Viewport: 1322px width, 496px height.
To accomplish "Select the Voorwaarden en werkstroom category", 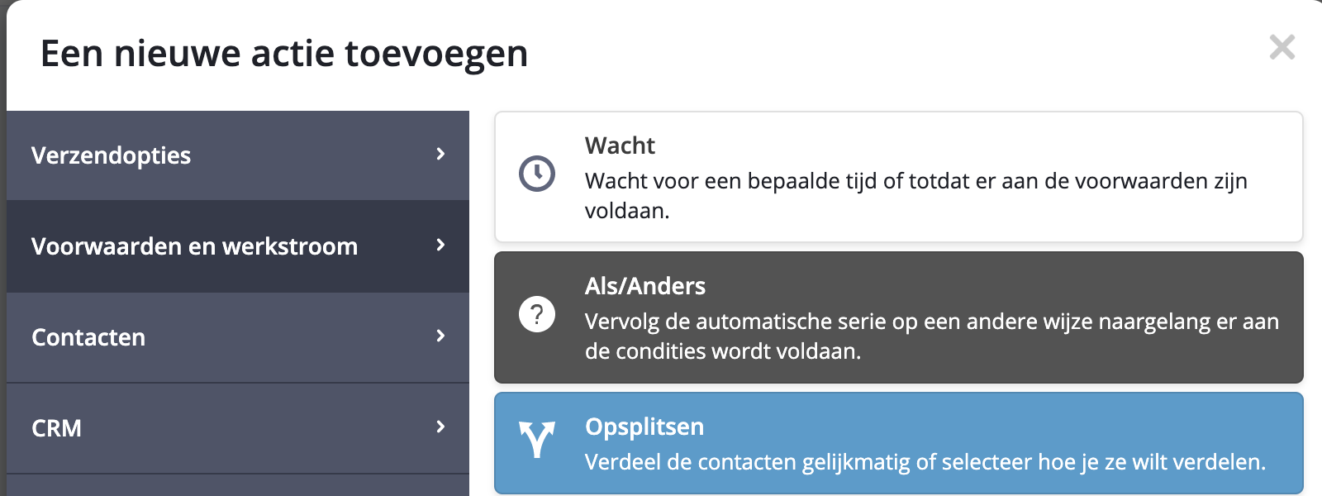I will [194, 246].
